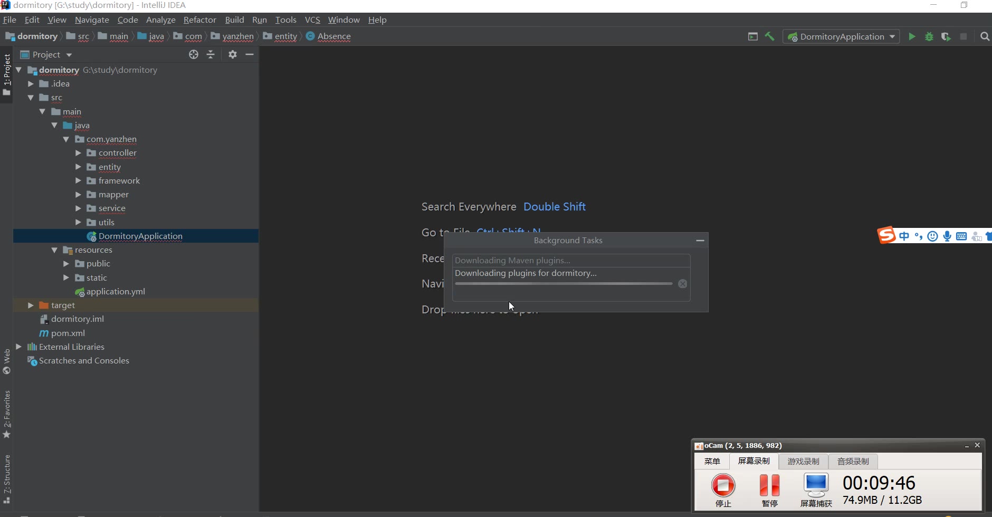Open the Web tool window tab
This screenshot has height=517, width=992.
(6, 361)
